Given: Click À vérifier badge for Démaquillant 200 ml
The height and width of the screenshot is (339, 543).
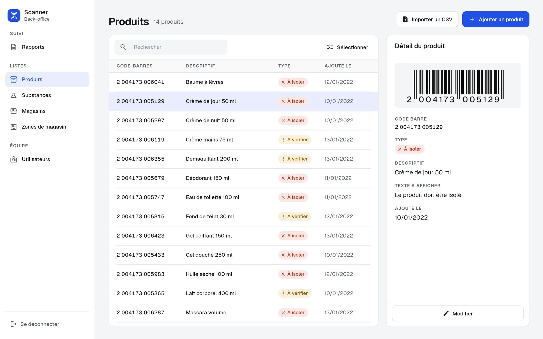Looking at the screenshot, I should (295, 159).
